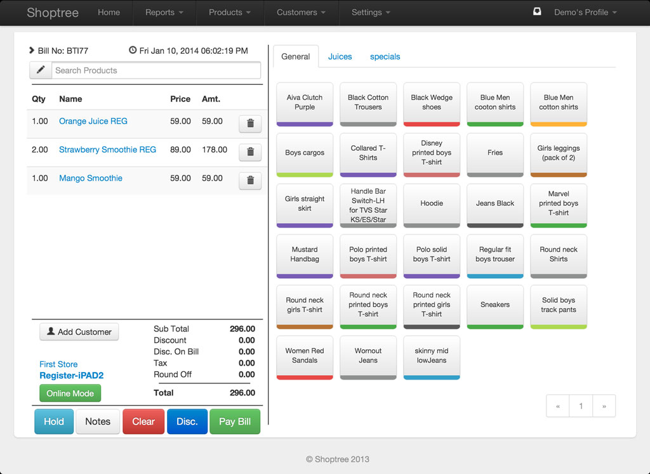Select Wornout Jeans tile

tap(368, 357)
